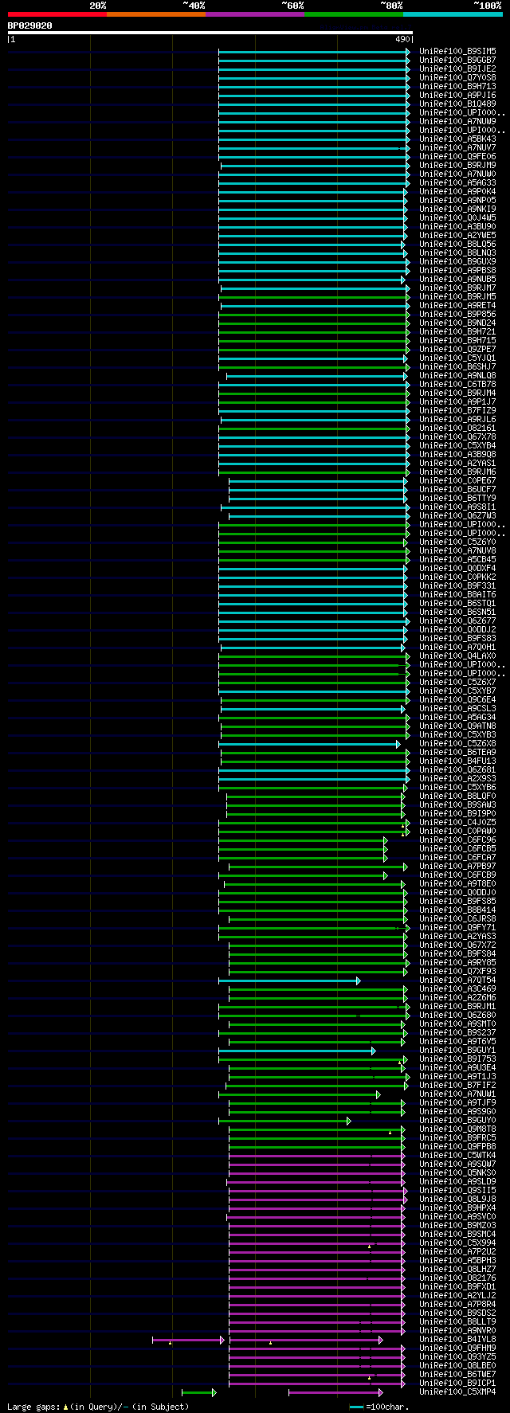This screenshot has width=510, height=1413.
Task: Click UniRef100_Q0DXF4 label
Action: (x=457, y=569)
